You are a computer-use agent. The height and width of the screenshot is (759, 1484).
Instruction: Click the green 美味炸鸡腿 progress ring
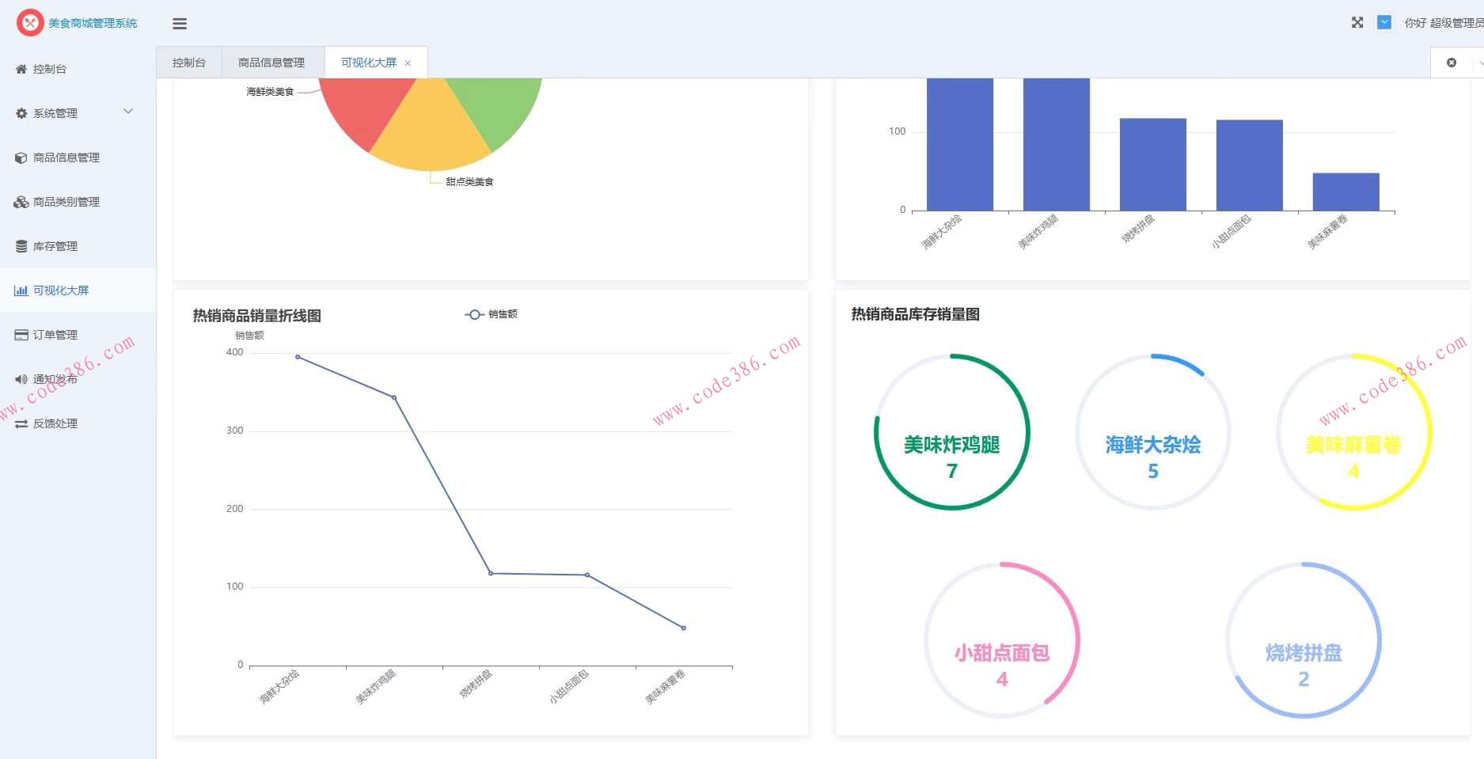(x=952, y=432)
